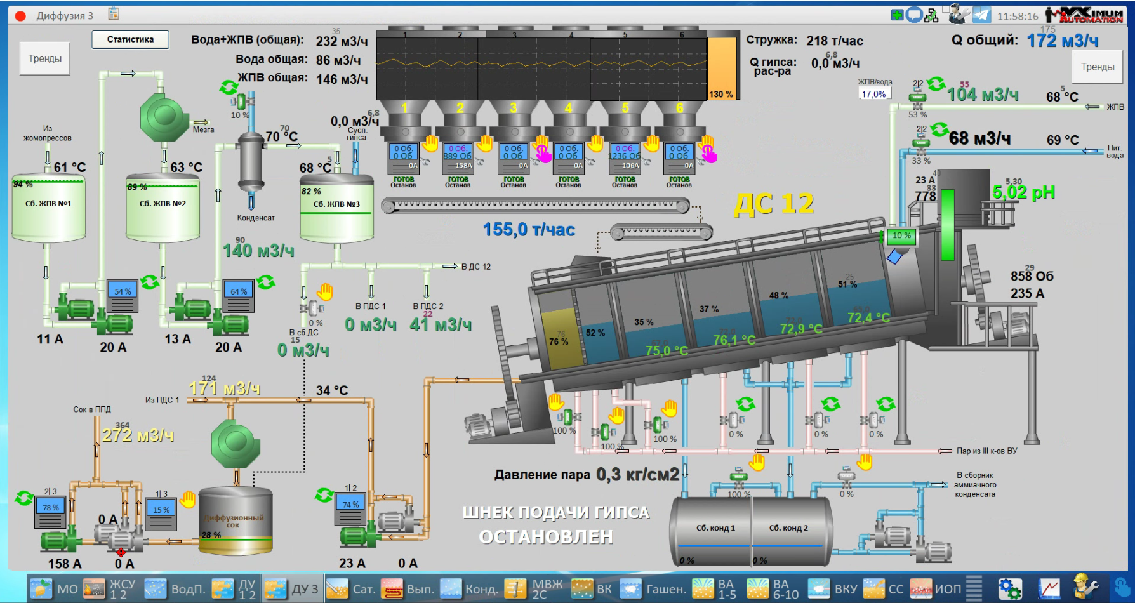Viewport: 1135px width, 603px height.
Task: Open the Статистика button
Action: 130,39
